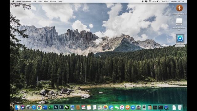Viewport: 197px width, 111px height.
Task: Open Photos from the Dock
Action: coord(106,108)
